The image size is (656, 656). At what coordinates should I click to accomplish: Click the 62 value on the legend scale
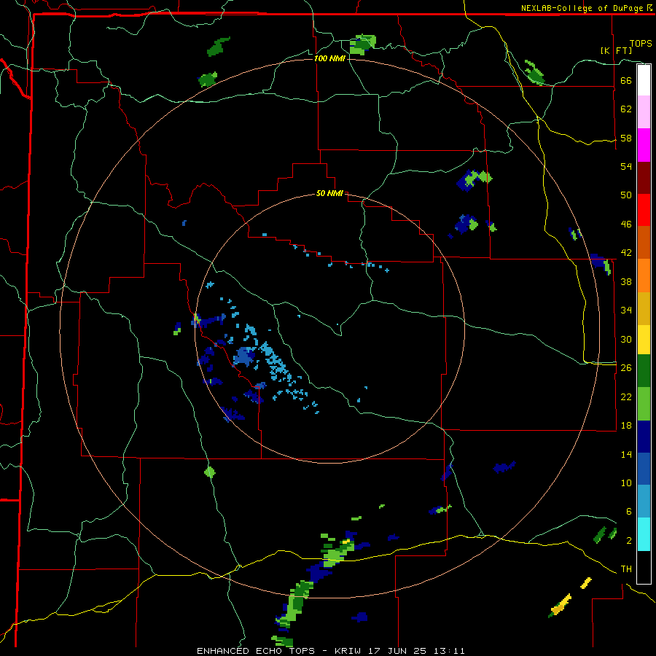click(626, 109)
